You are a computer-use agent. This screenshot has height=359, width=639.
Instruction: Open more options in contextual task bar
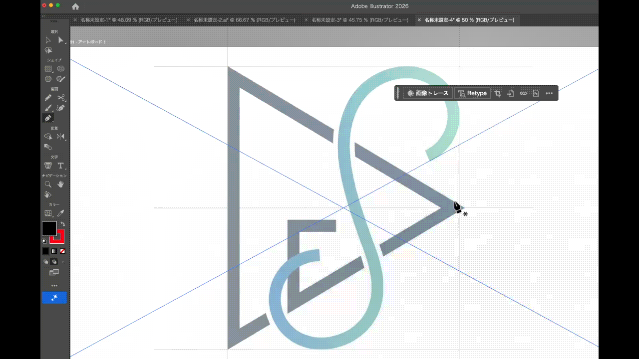(x=549, y=93)
